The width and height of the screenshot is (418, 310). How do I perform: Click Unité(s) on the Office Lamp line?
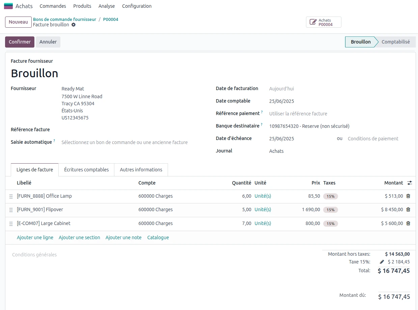point(263,196)
